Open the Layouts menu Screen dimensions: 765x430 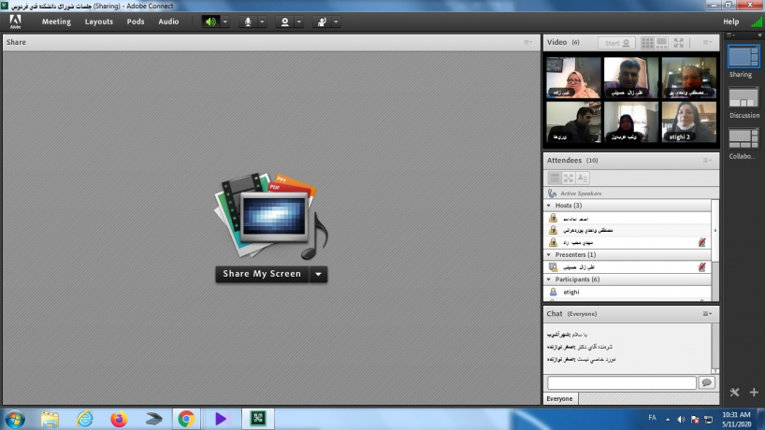98,21
